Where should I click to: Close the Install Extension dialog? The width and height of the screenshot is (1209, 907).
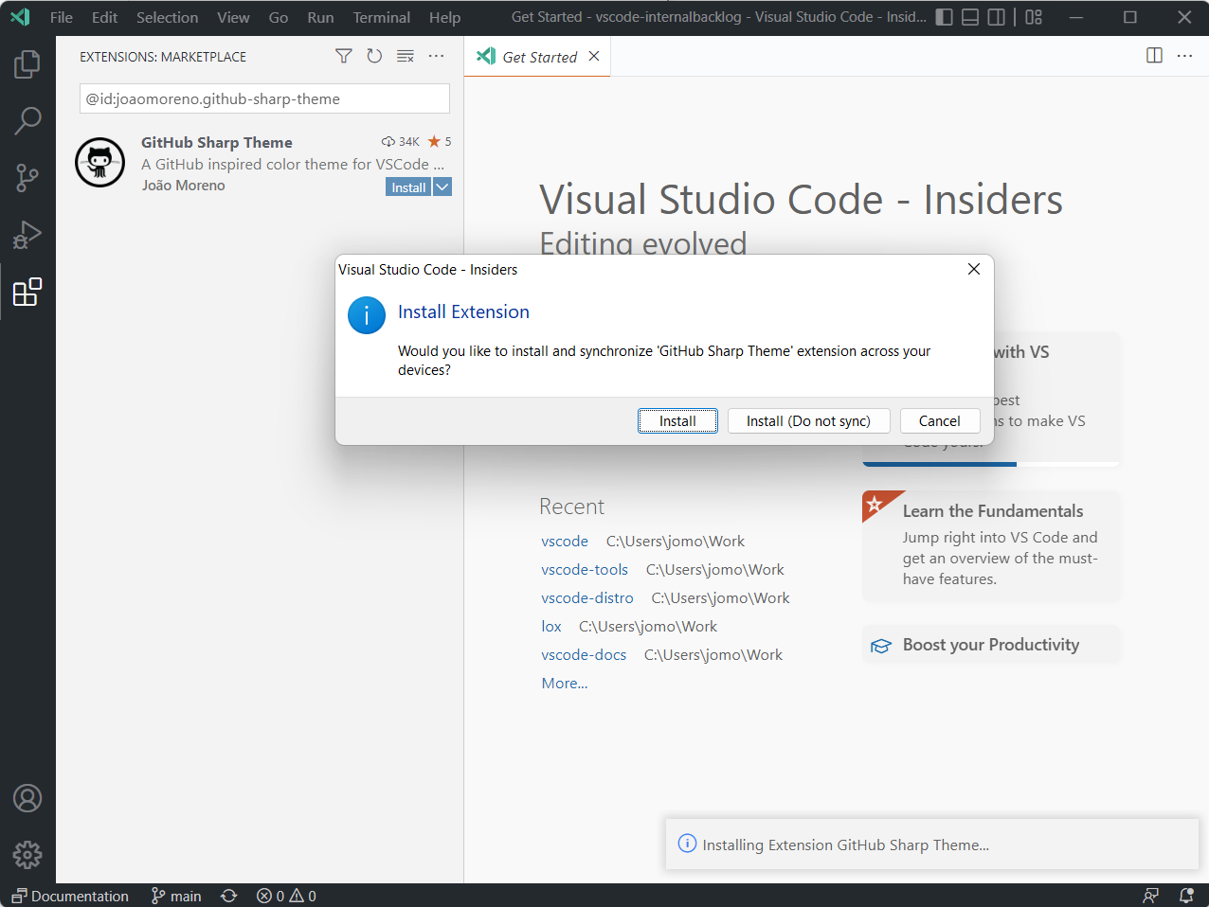(973, 269)
